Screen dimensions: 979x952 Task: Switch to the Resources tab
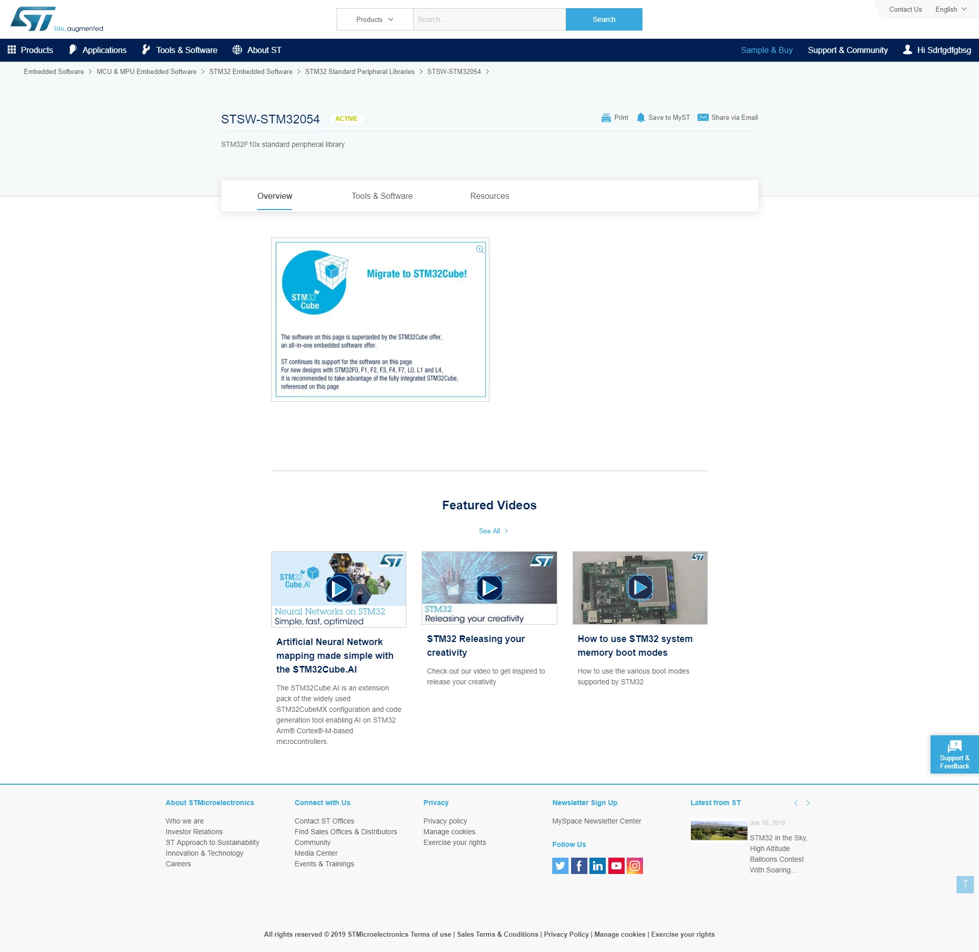point(489,196)
